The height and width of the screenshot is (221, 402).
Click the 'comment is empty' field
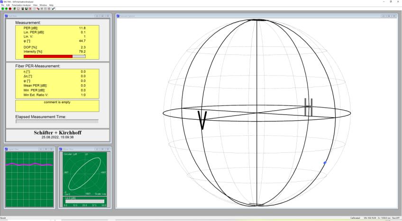click(57, 105)
